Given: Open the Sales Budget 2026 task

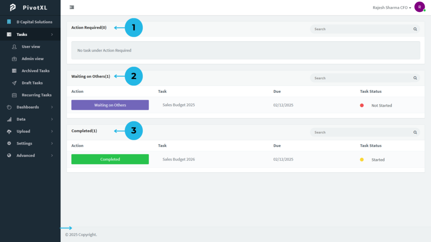Looking at the screenshot, I should point(178,159).
